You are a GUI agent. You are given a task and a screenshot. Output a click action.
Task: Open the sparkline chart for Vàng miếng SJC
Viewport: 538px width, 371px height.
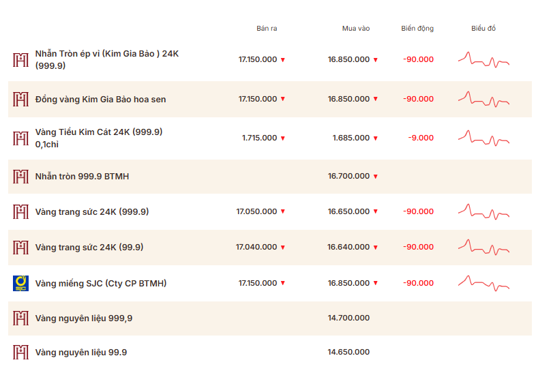483,283
